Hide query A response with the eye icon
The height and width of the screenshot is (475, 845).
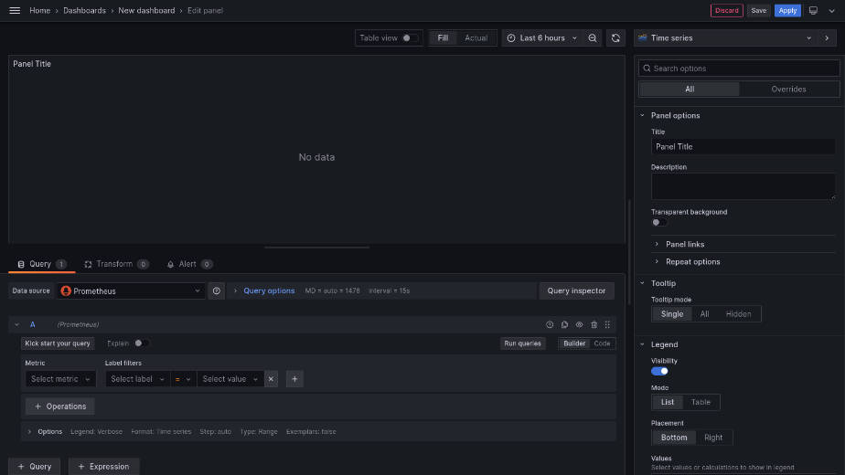[x=579, y=325]
